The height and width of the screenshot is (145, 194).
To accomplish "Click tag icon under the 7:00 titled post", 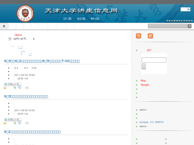I will (x=15, y=88).
